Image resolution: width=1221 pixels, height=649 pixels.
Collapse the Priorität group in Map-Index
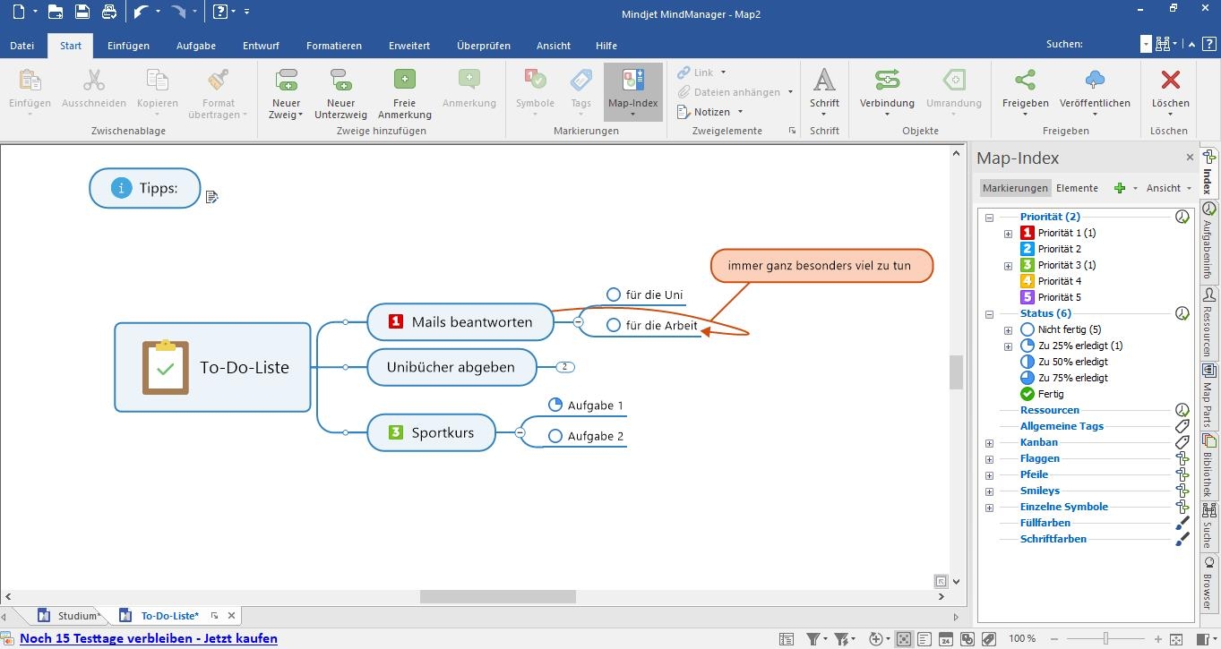[x=989, y=218]
